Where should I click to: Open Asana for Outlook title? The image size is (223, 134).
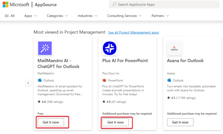click(185, 61)
